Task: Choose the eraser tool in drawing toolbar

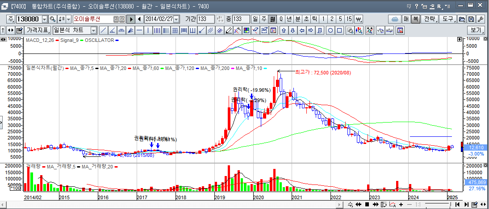Action: pos(255,30)
